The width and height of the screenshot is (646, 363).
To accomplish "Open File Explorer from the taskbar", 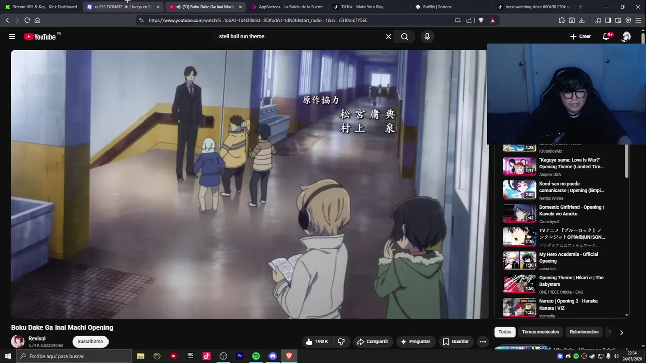I will coord(141,356).
